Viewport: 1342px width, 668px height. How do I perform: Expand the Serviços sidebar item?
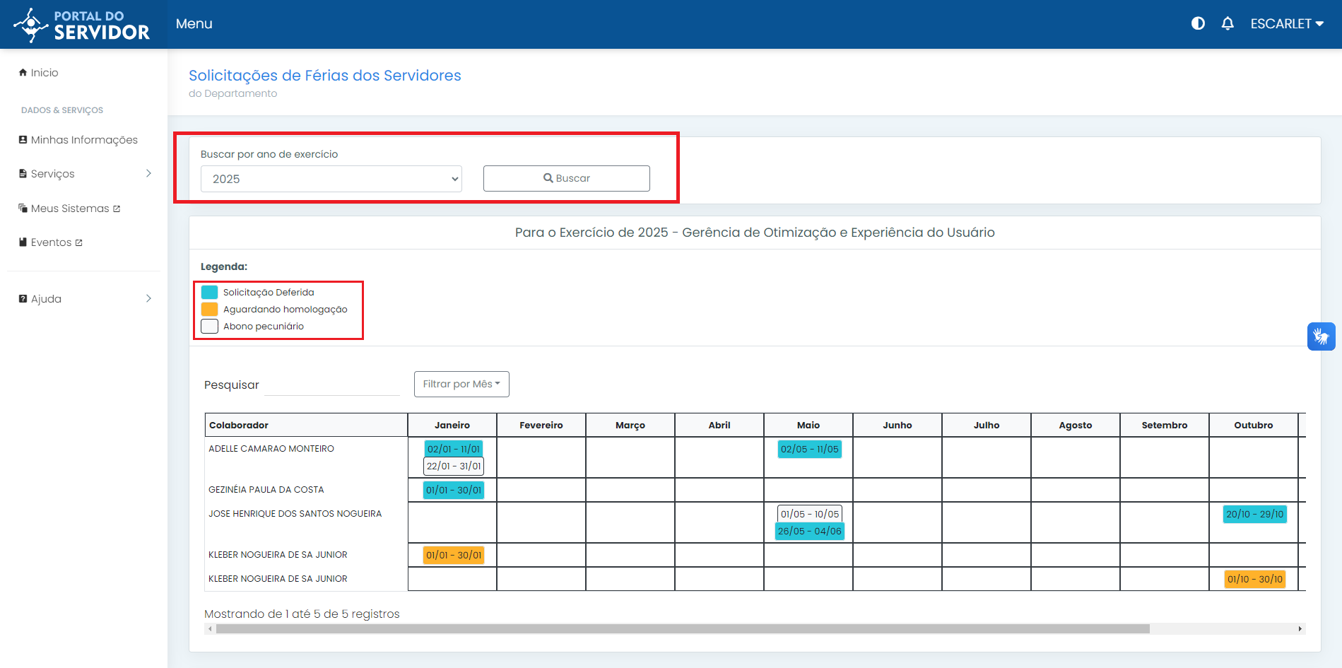(x=85, y=174)
